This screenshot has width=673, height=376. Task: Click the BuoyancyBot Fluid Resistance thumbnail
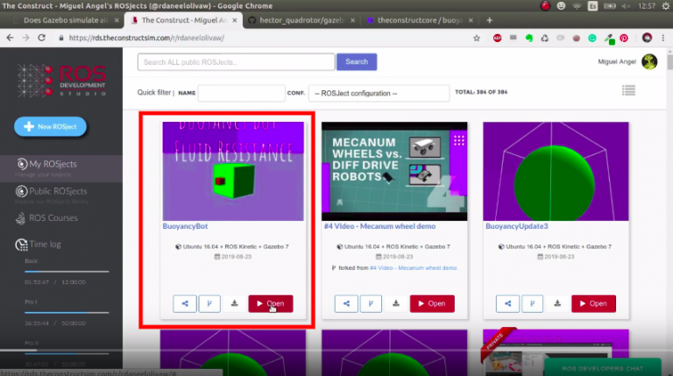233,171
